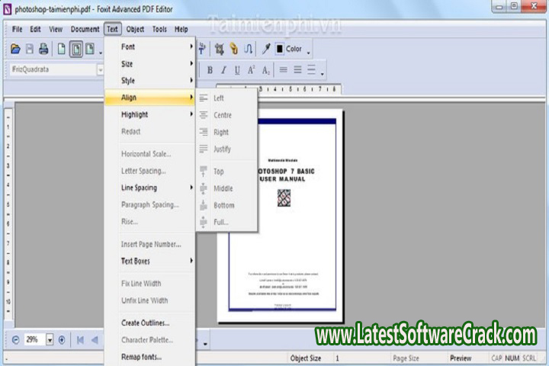Image resolution: width=549 pixels, height=366 pixels.
Task: Click Remap fonts option
Action: (141, 356)
